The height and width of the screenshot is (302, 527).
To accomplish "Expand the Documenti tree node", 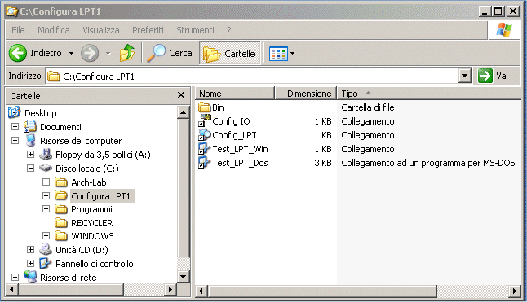I will (x=15, y=126).
